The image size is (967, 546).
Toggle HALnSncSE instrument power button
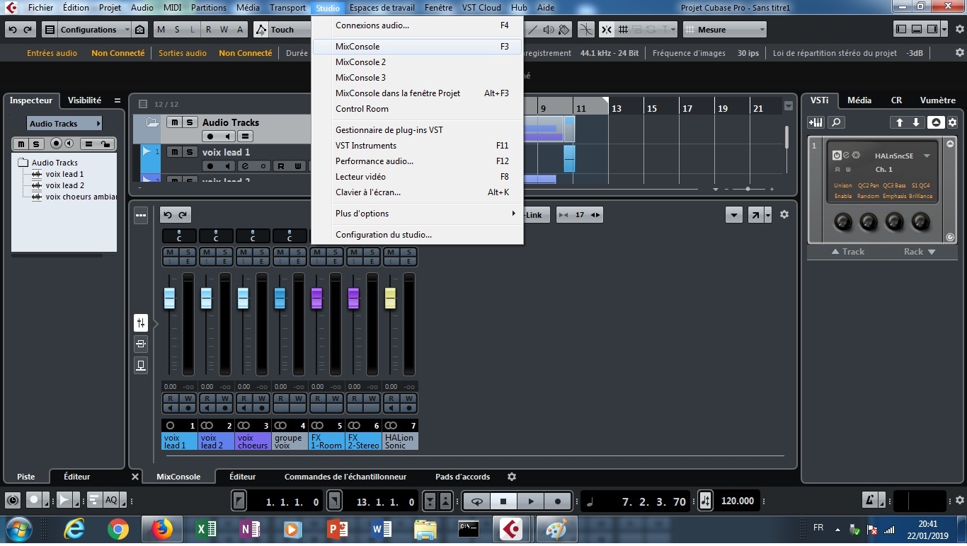coord(837,155)
